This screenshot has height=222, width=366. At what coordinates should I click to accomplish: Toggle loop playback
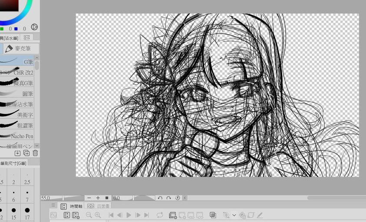[x=160, y=215]
